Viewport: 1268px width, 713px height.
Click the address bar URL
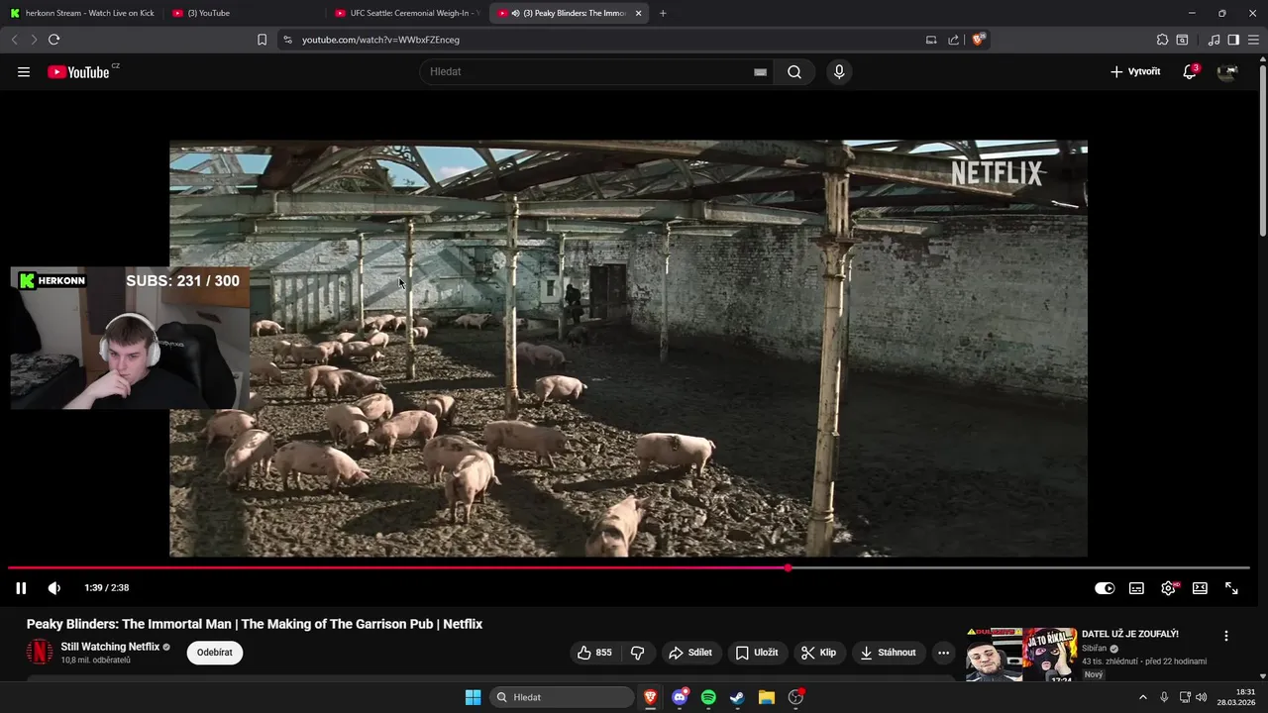click(380, 40)
